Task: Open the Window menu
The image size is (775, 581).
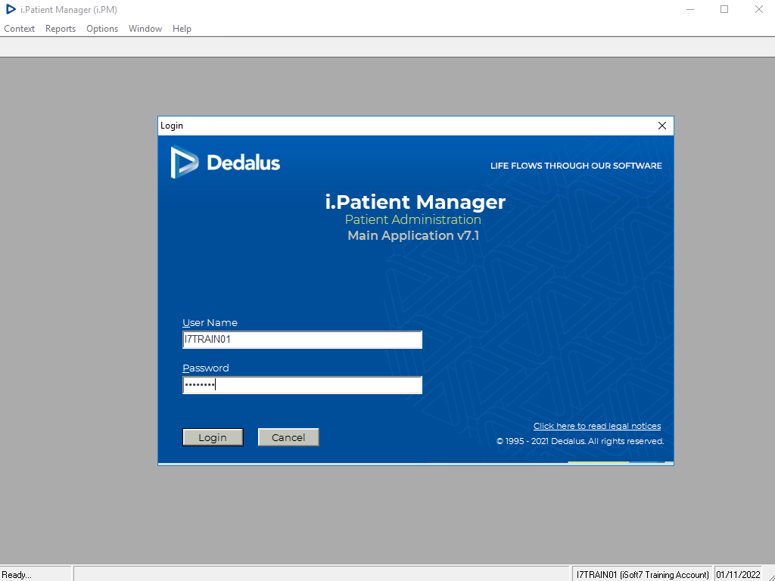Action: pyautogui.click(x=145, y=29)
